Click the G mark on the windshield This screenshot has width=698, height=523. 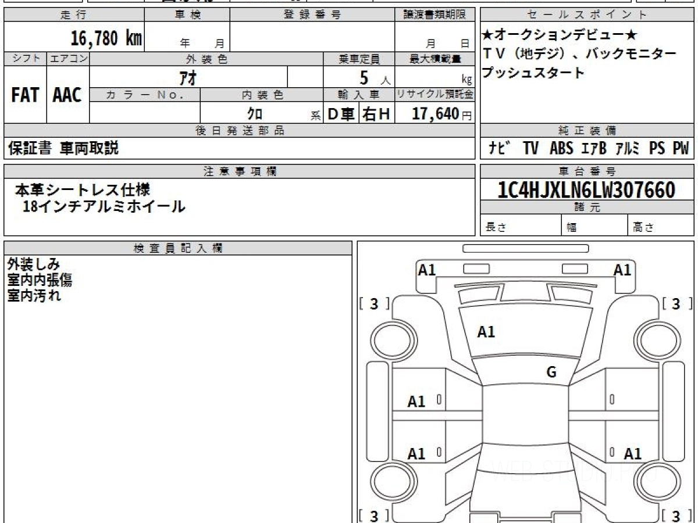(x=551, y=372)
